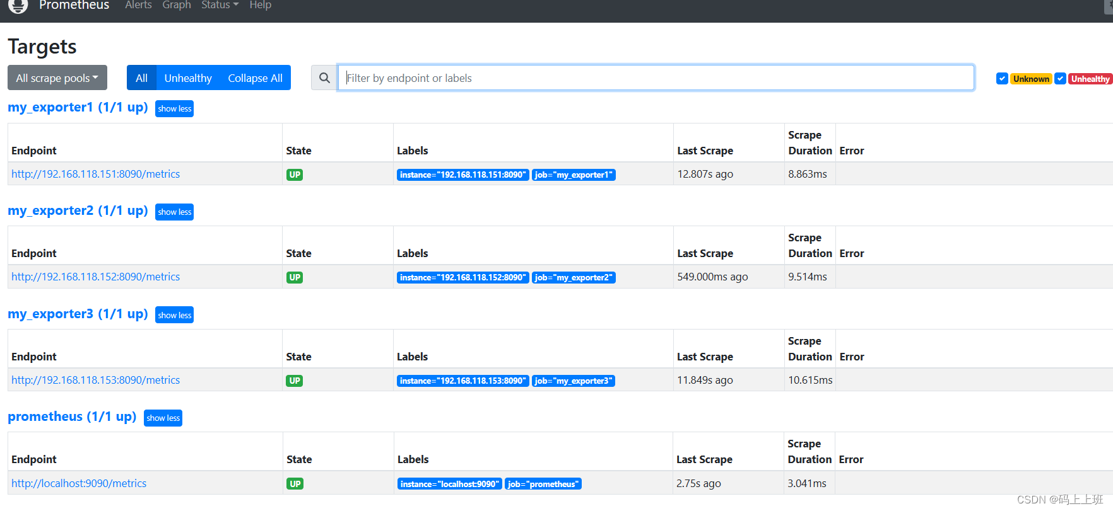1113x511 pixels.
Task: Click the 8.863ms scrape duration value
Action: (x=808, y=174)
